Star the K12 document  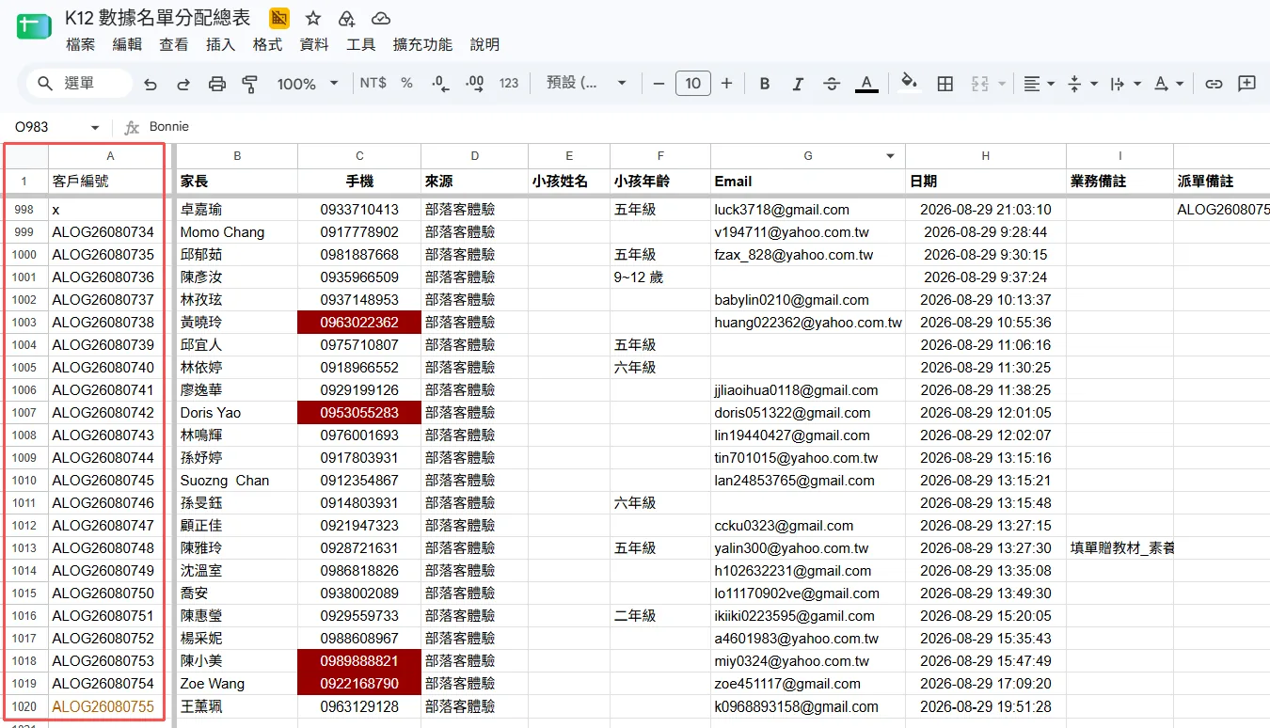point(313,18)
